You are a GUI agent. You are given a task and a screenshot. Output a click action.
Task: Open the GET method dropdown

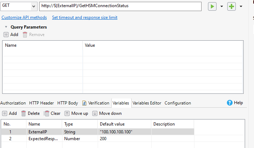34,6
